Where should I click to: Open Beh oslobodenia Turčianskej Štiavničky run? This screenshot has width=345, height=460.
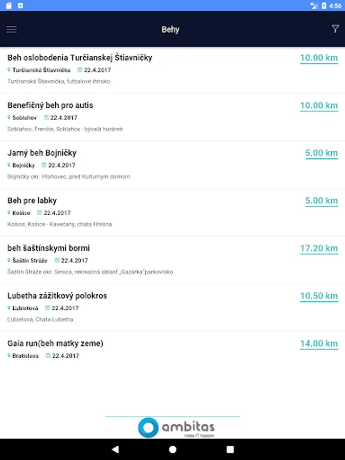(80, 58)
